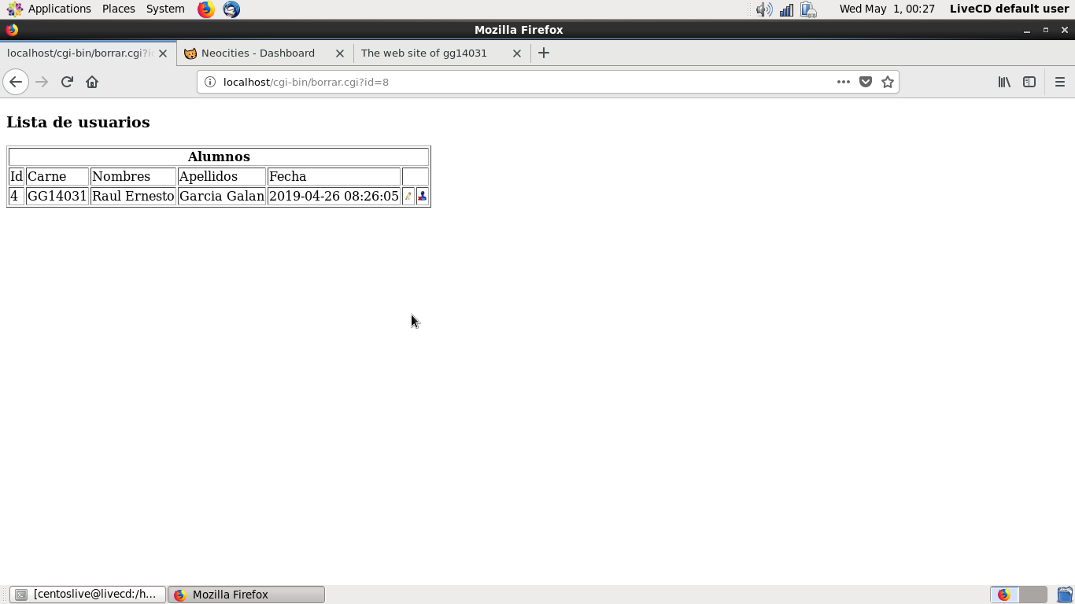1075x604 pixels.
Task: Save page to Pocket
Action: 866,82
